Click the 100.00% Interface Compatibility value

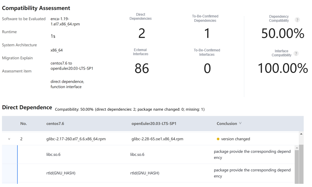pos(283,69)
